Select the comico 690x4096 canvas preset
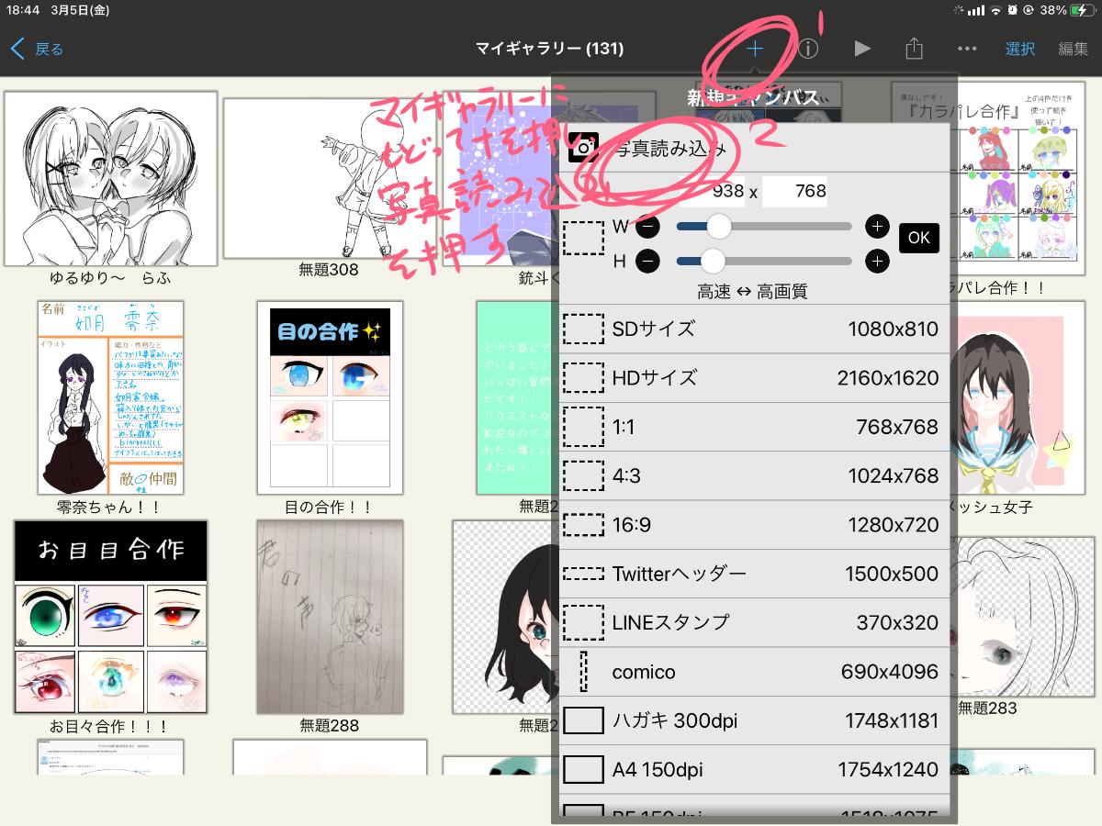 (x=753, y=672)
